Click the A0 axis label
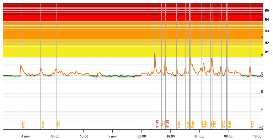The height and width of the screenshot is (140, 273). click(x=261, y=127)
